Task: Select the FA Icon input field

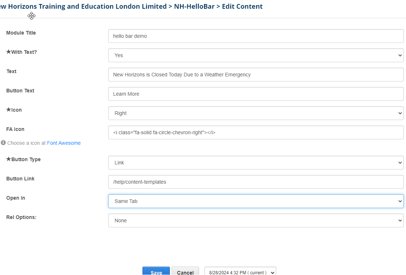Action: coord(255,132)
